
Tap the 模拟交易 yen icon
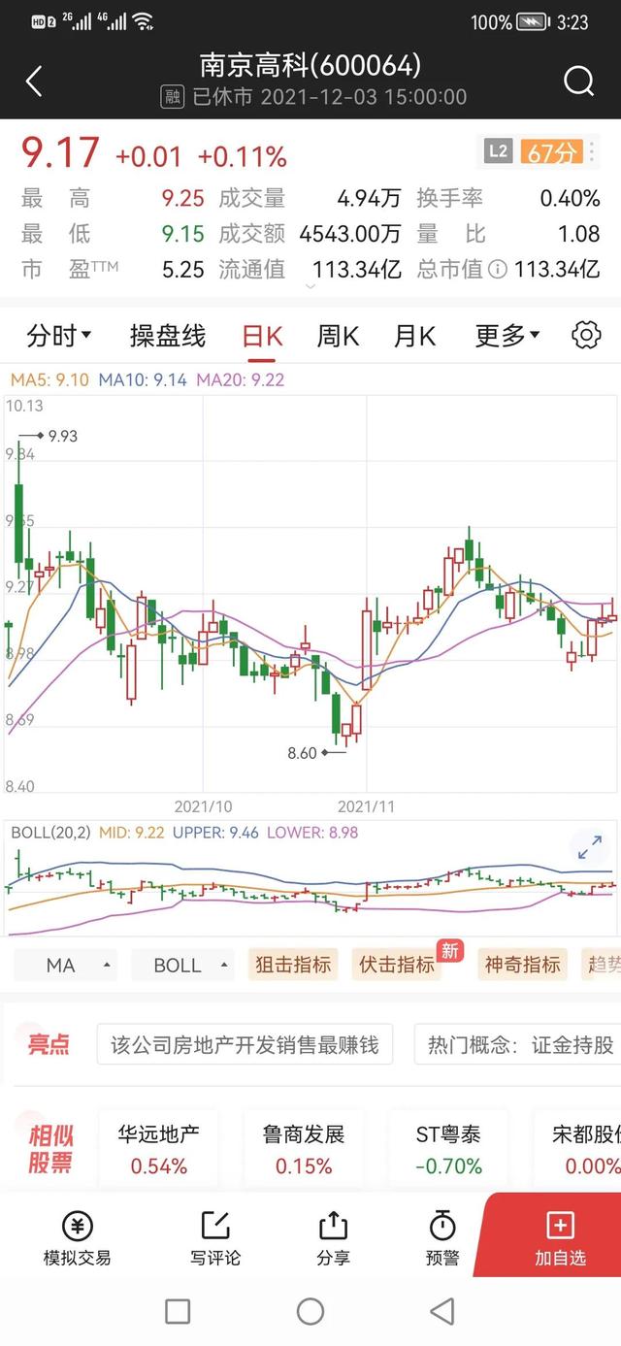(x=77, y=1226)
